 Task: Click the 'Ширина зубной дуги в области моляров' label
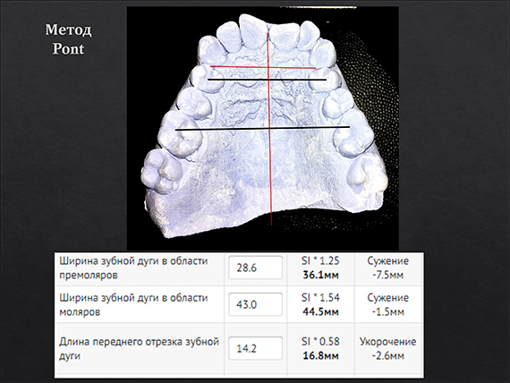tap(133, 304)
